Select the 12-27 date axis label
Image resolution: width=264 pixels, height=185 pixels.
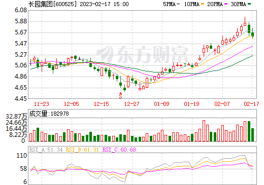click(x=131, y=104)
